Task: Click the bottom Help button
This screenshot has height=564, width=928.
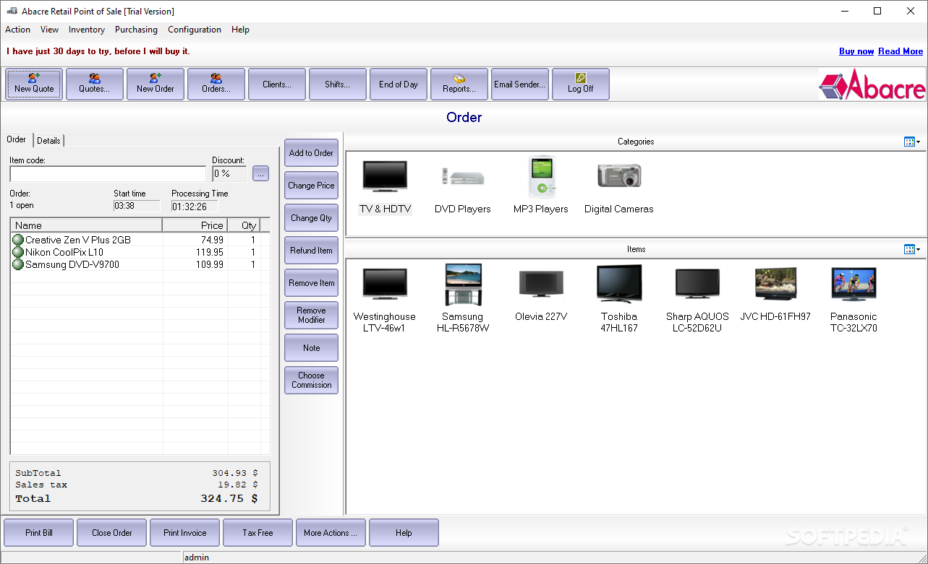Action: coord(404,533)
